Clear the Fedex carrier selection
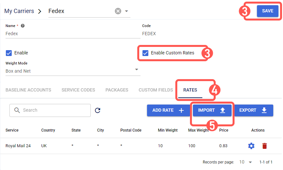The height and width of the screenshot is (170, 283). (118, 11)
